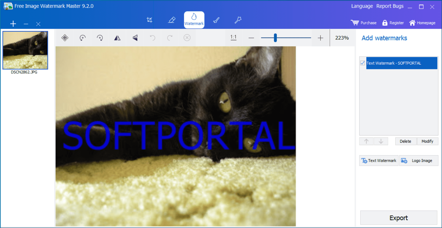Move watermark down in the list
The height and width of the screenshot is (228, 442).
(381, 141)
